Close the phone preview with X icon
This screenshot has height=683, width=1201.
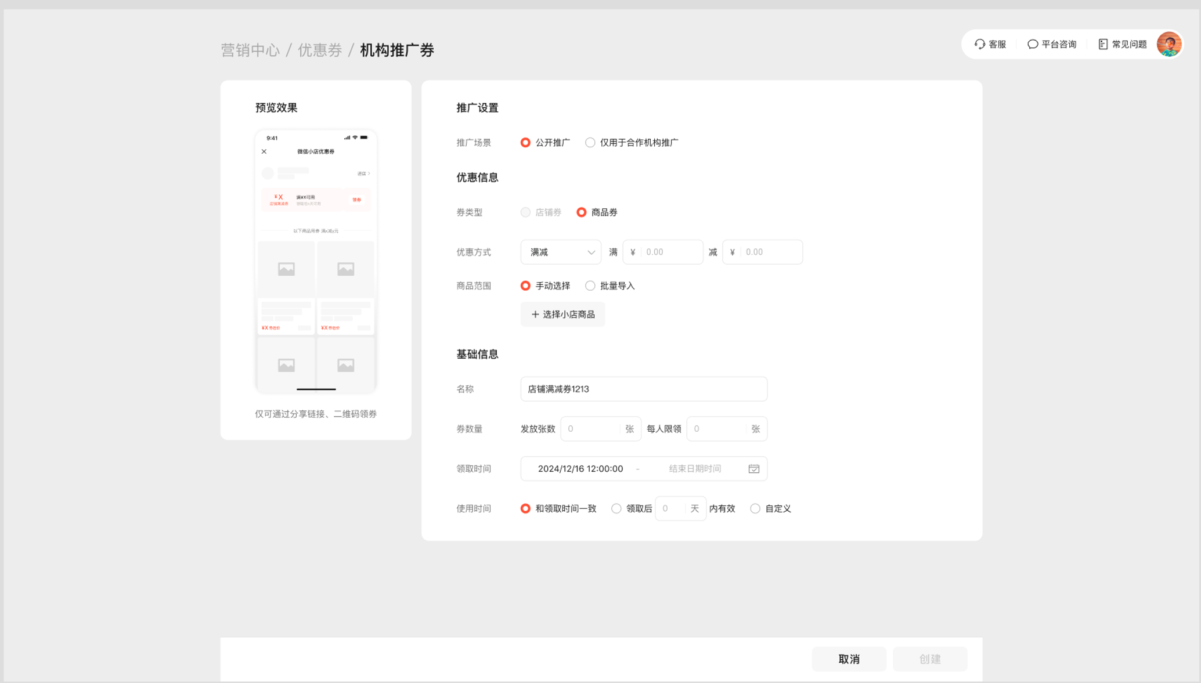[x=264, y=151]
